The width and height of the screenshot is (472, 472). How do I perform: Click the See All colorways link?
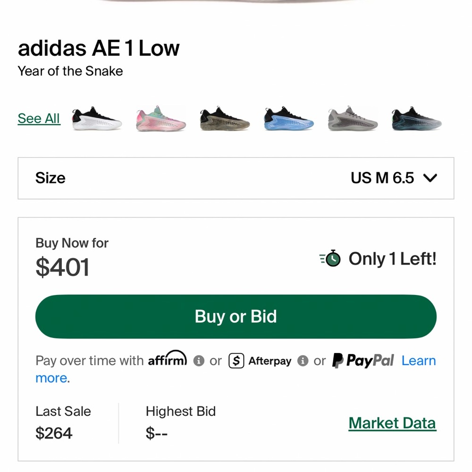(38, 118)
